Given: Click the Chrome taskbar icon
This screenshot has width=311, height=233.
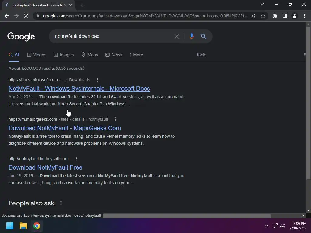Looking at the screenshot, I should tap(36, 226).
